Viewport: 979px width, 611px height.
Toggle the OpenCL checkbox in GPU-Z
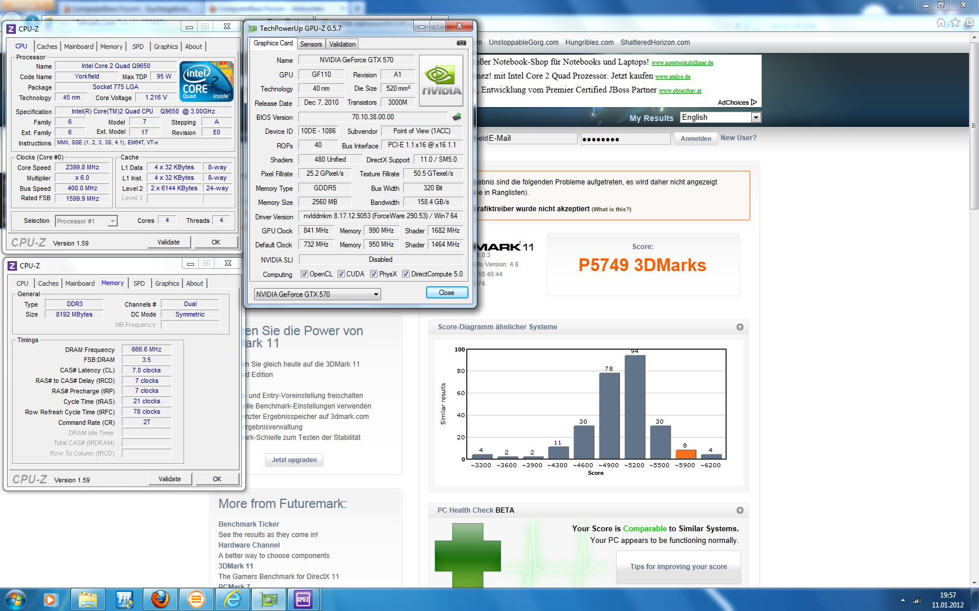click(304, 274)
